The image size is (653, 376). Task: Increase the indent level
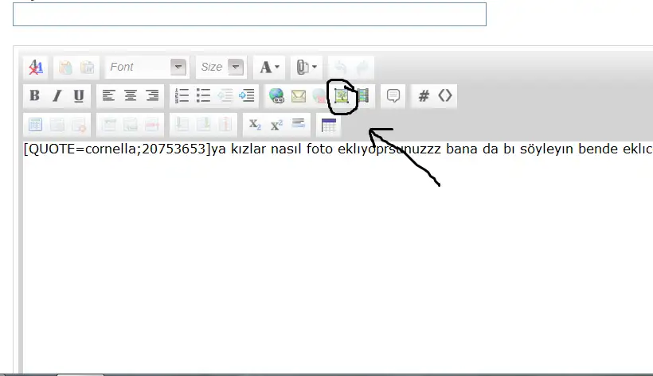click(x=247, y=96)
